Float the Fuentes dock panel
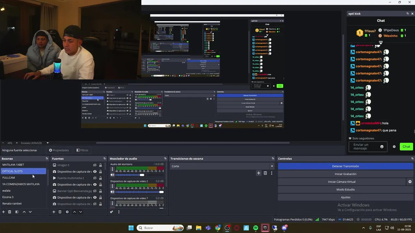Viewport: 415px width, 233px height. (104, 159)
